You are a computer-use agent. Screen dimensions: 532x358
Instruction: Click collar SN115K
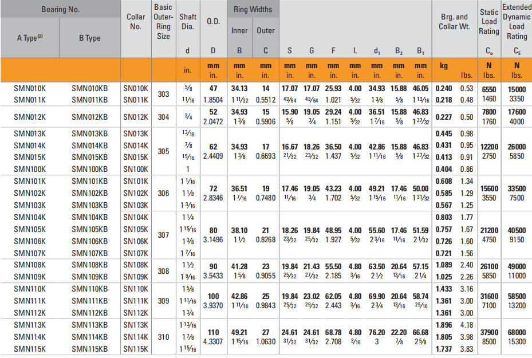[x=136, y=349]
